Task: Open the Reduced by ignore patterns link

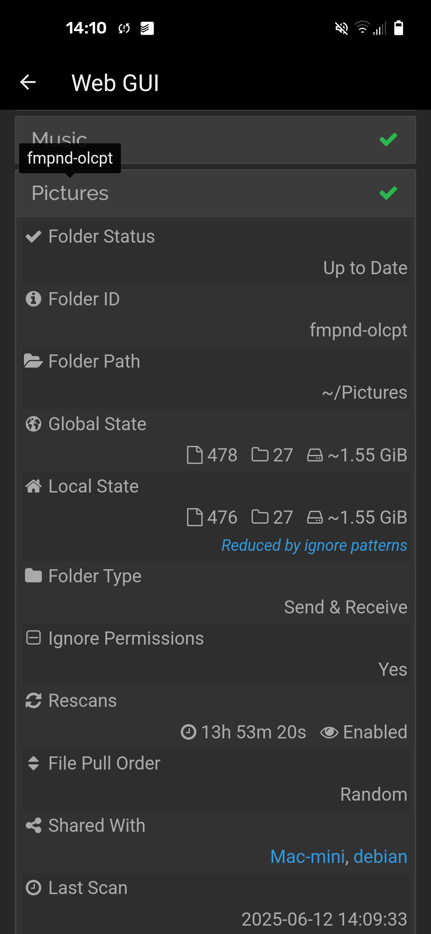Action: 314,545
